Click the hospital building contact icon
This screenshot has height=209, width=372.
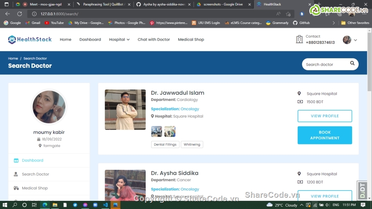point(300,39)
